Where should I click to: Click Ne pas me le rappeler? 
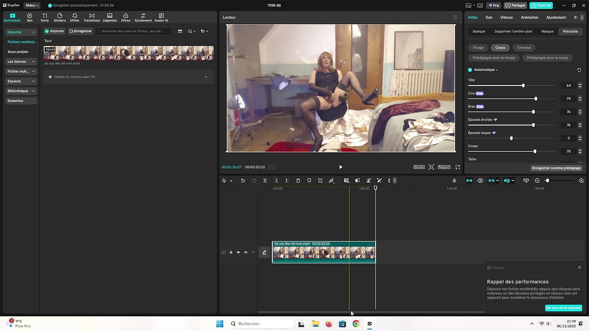pos(563,308)
